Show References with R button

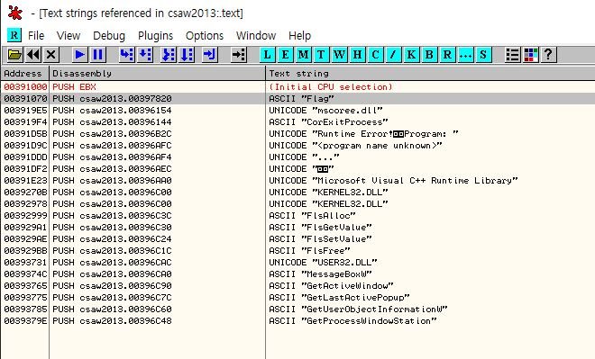[447, 55]
